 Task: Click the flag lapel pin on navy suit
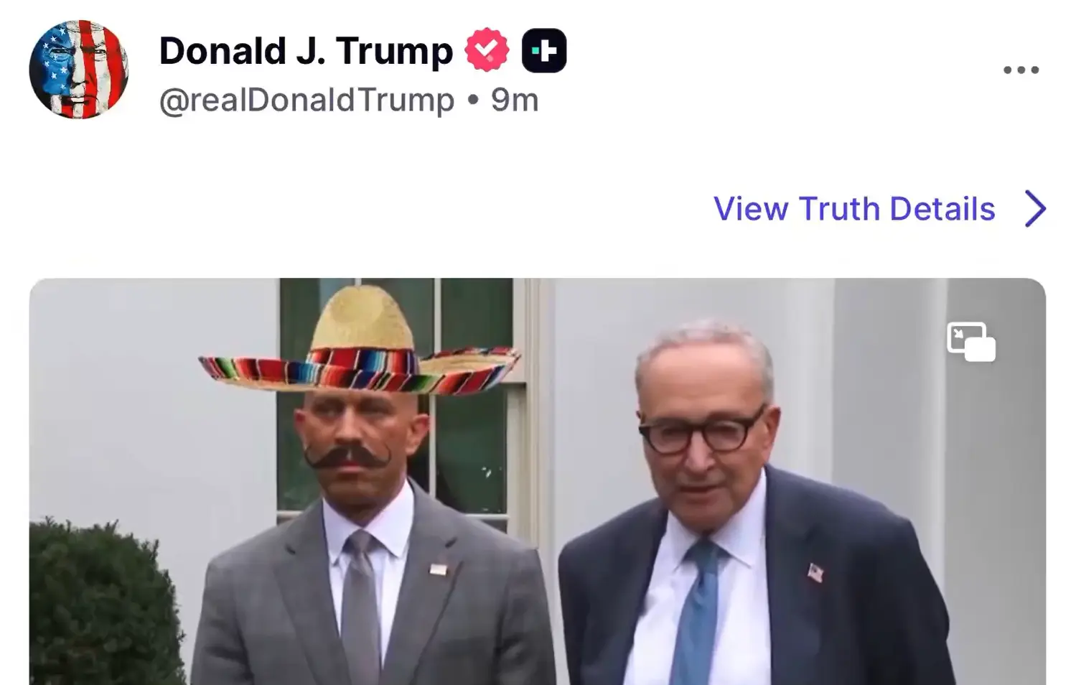pos(815,572)
